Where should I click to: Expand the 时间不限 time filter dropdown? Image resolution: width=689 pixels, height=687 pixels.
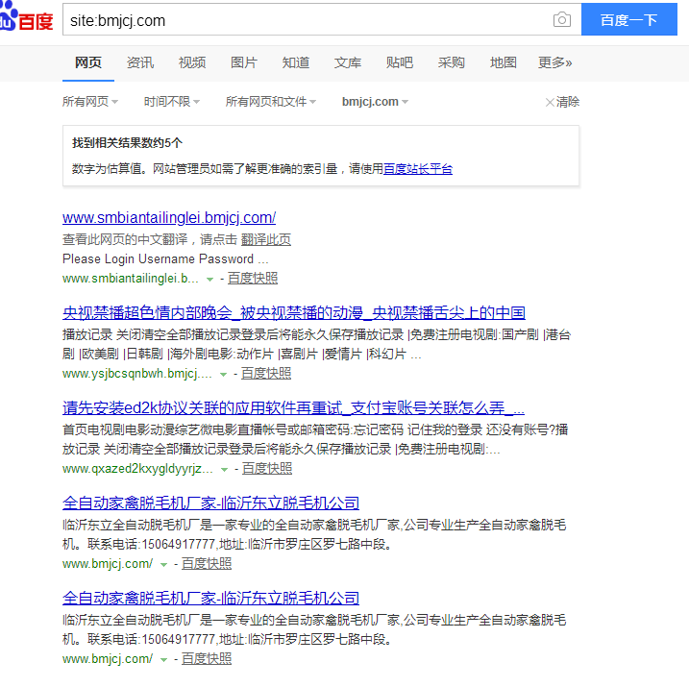[172, 102]
